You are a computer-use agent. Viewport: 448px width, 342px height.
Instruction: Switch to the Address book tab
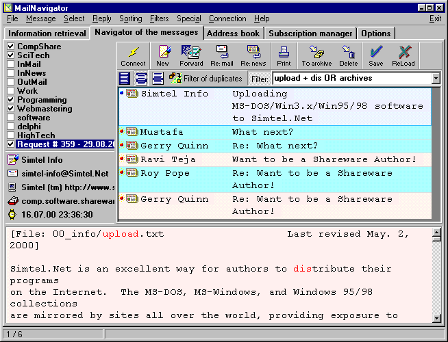click(x=233, y=33)
